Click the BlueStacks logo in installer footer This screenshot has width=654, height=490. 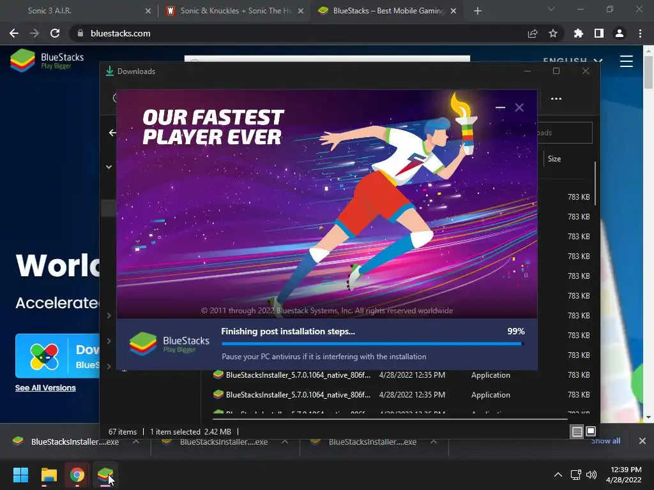pos(169,344)
